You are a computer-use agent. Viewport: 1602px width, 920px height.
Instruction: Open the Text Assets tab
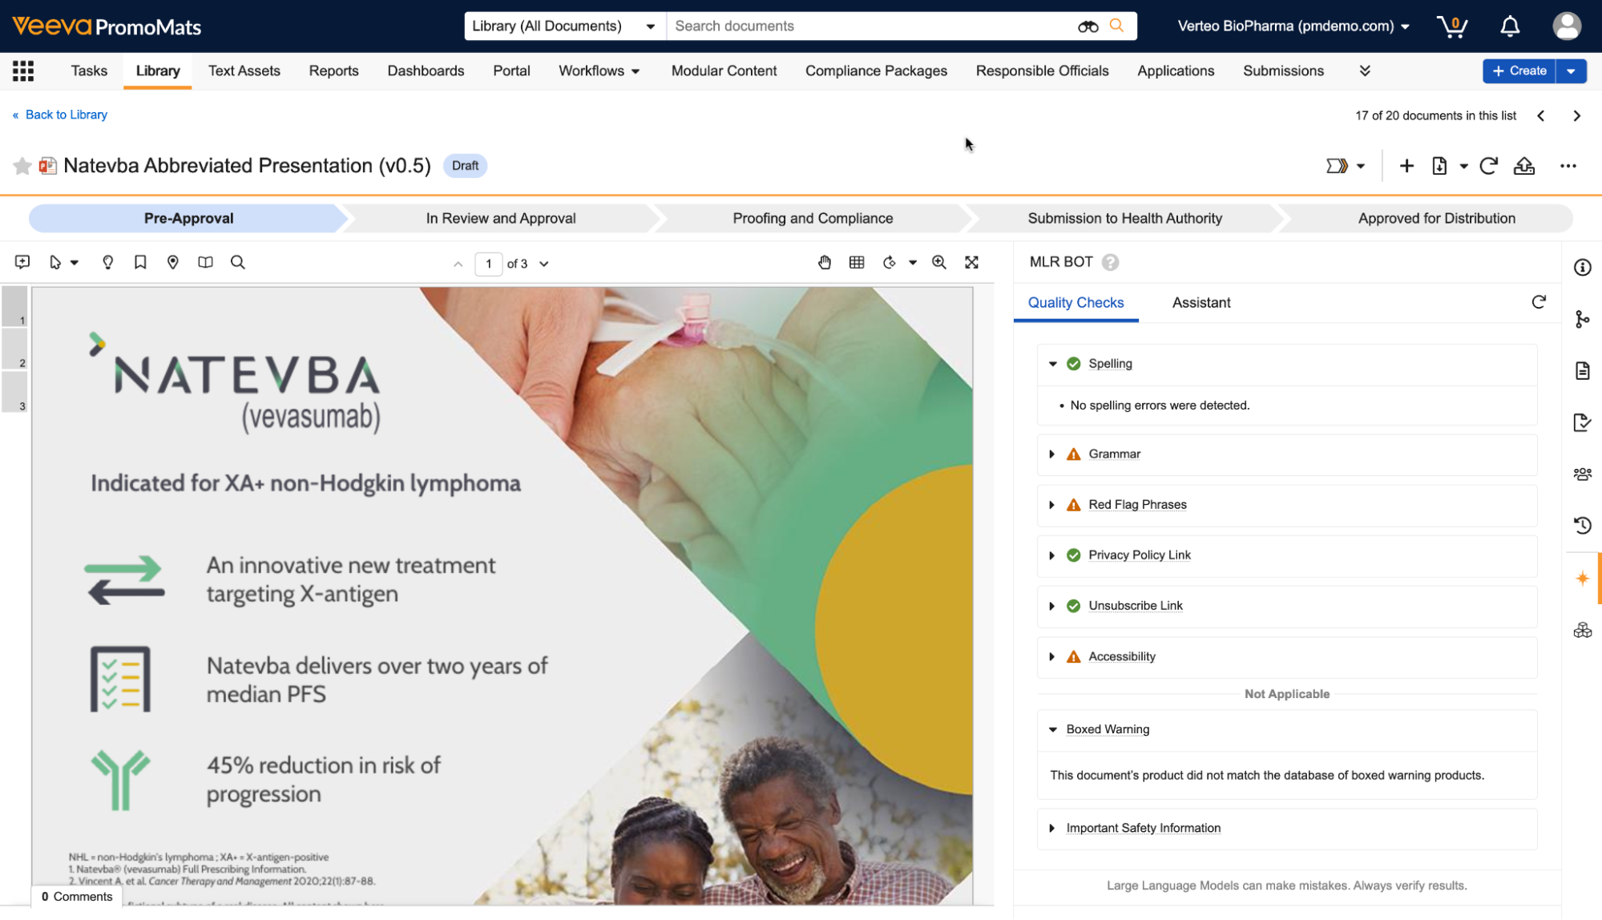click(x=244, y=71)
